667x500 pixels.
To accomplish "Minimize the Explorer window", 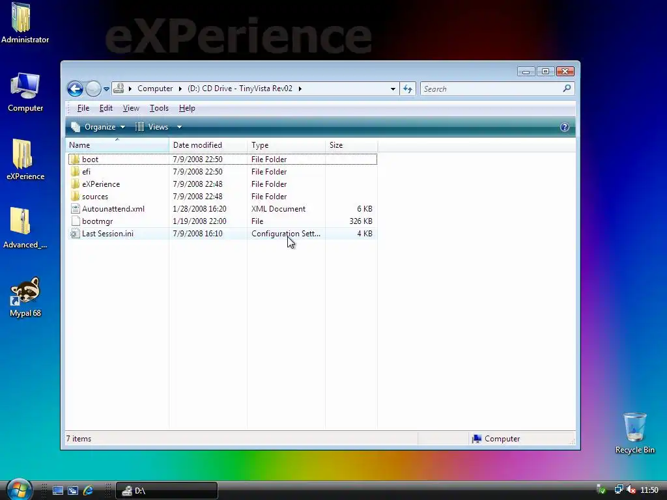I will 526,72.
